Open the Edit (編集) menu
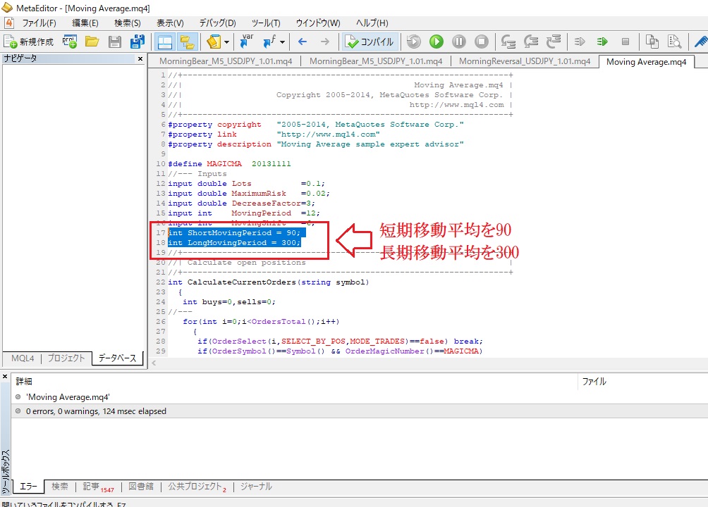This screenshot has height=507, width=708. pos(85,23)
